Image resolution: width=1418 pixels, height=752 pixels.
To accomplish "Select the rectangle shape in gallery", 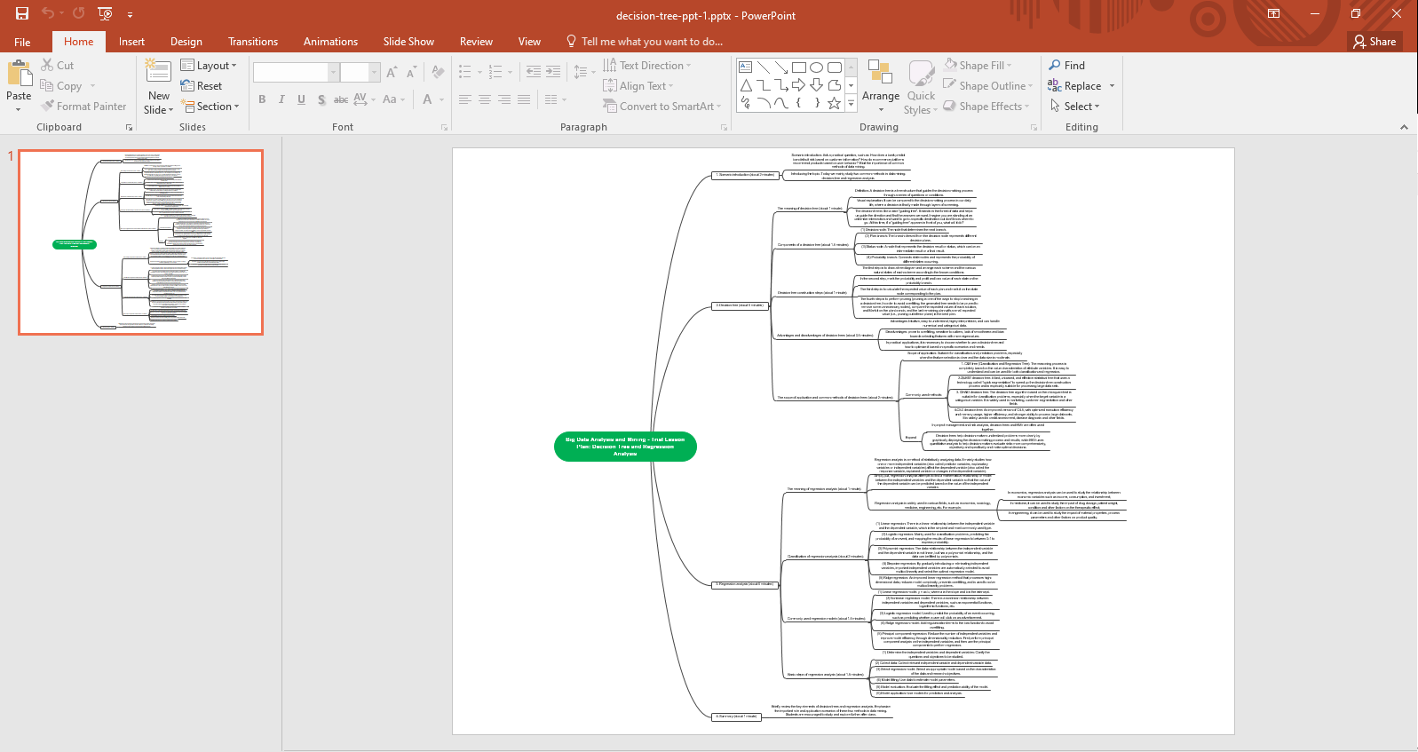I will tap(799, 67).
